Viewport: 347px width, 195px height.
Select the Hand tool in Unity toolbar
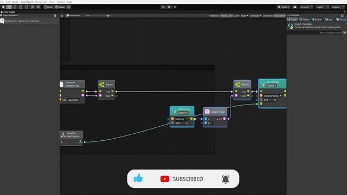3,7
